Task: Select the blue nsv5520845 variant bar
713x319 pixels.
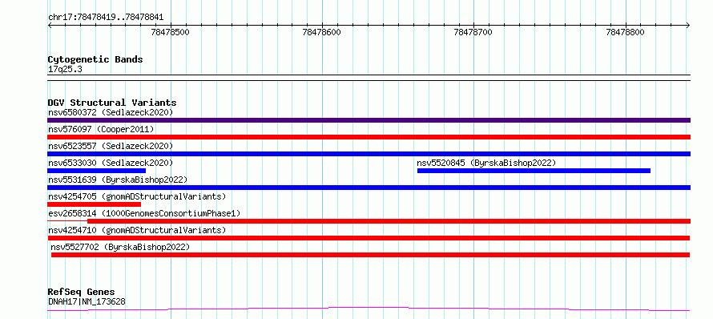Action: [x=534, y=171]
